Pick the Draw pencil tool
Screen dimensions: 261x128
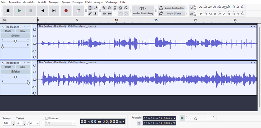coord(90,13)
